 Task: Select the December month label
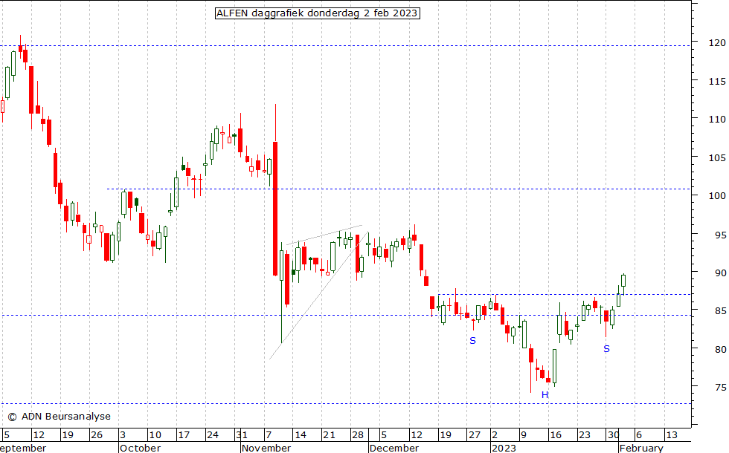394,448
